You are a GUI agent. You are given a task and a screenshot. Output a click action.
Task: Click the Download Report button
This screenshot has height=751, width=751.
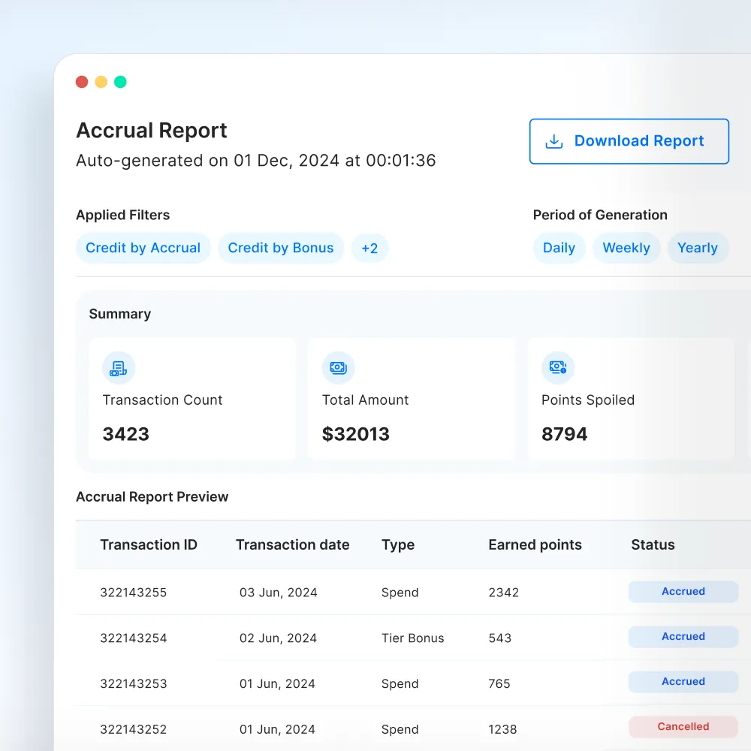coord(629,141)
